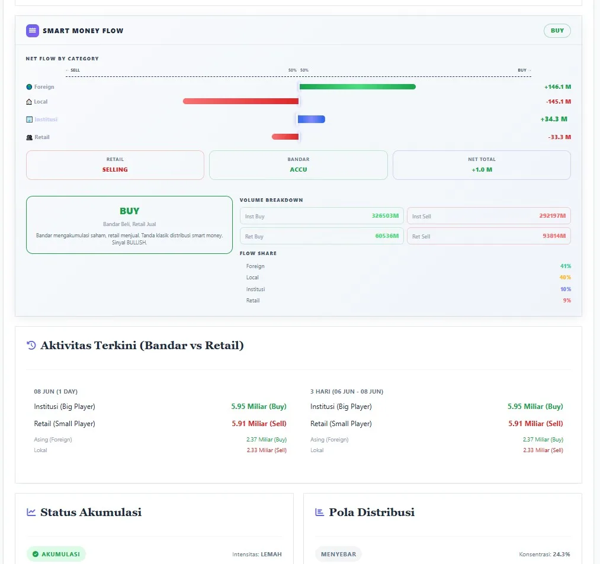This screenshot has width=600, height=564.
Task: Click the Retail people icon
Action: click(29, 137)
